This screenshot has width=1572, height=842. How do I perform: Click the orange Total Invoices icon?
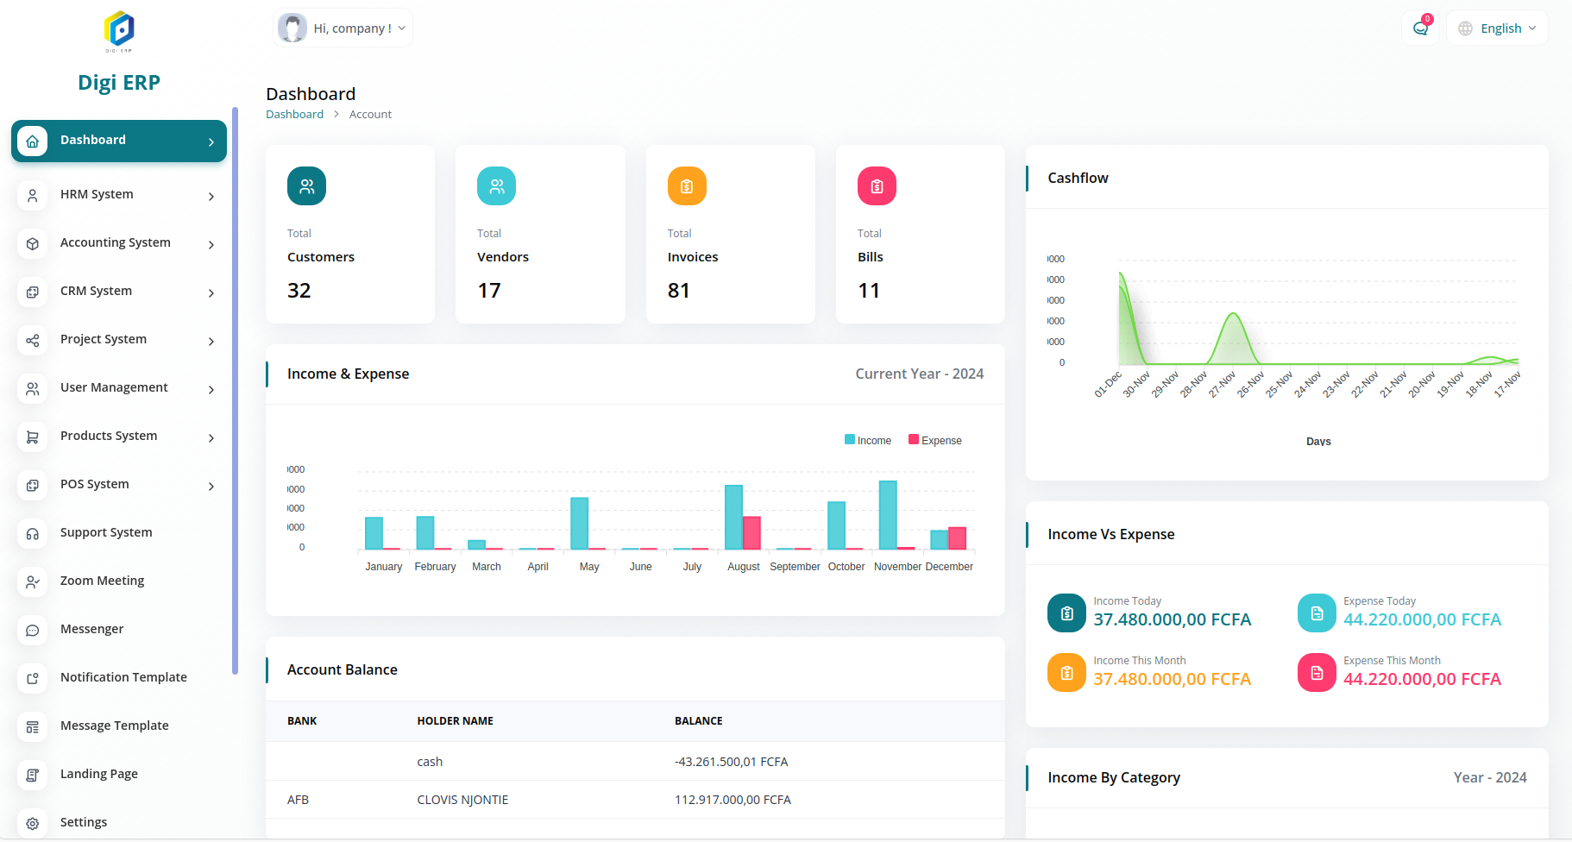(687, 186)
